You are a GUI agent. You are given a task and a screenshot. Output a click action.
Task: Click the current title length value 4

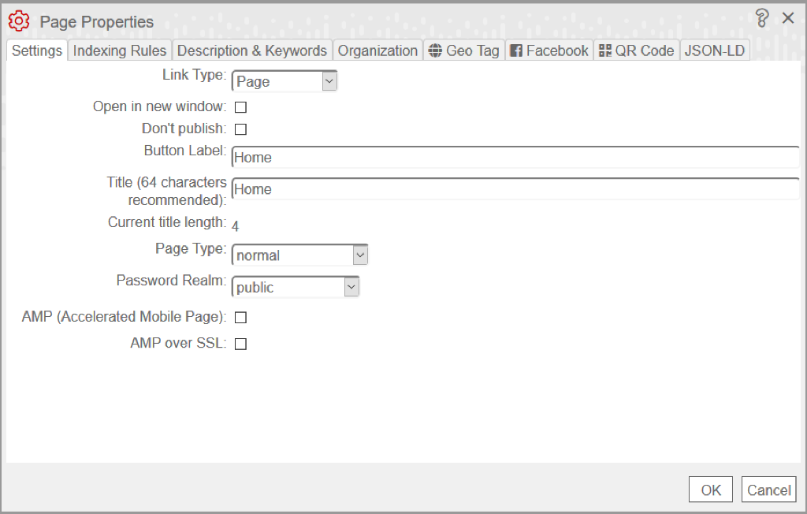[x=235, y=226]
